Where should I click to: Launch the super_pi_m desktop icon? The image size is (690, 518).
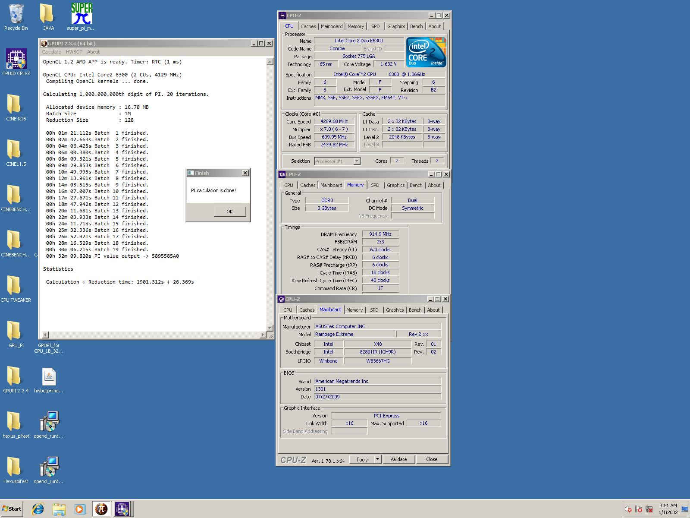coord(82,17)
